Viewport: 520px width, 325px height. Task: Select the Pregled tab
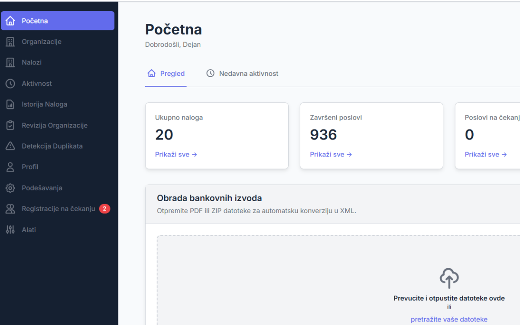click(x=166, y=74)
